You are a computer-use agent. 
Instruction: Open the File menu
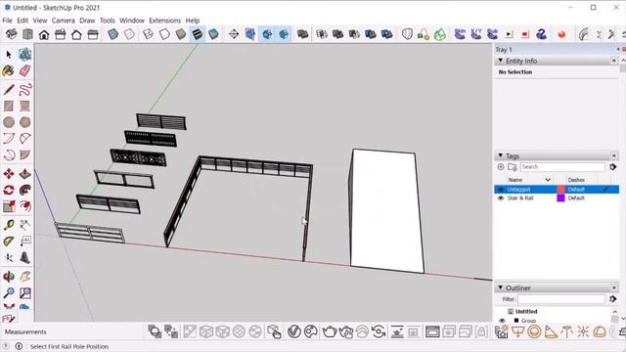(7, 21)
